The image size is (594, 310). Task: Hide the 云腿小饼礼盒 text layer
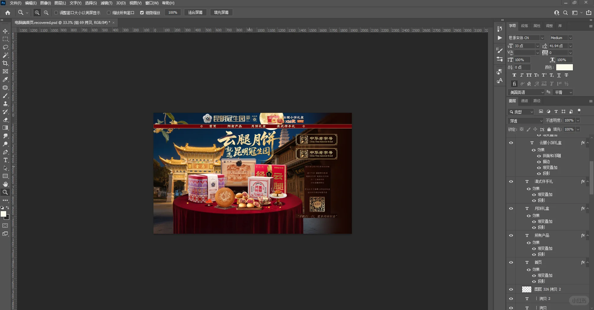[x=511, y=143]
